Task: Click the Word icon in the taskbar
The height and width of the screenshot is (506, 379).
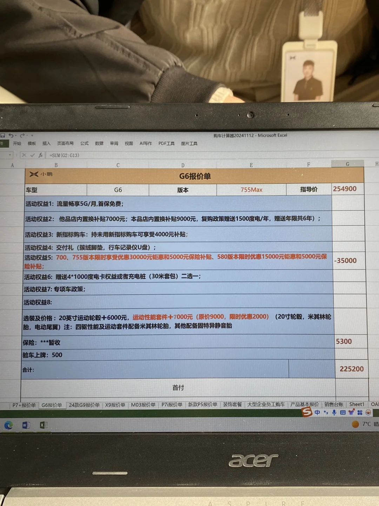Action: pyautogui.click(x=25, y=425)
